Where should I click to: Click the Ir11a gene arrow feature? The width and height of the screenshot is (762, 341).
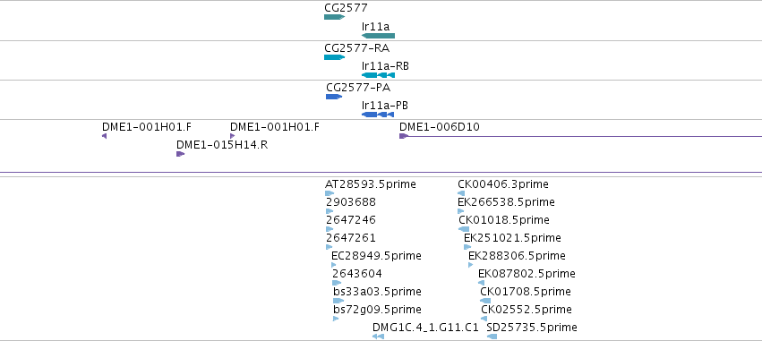pos(378,36)
